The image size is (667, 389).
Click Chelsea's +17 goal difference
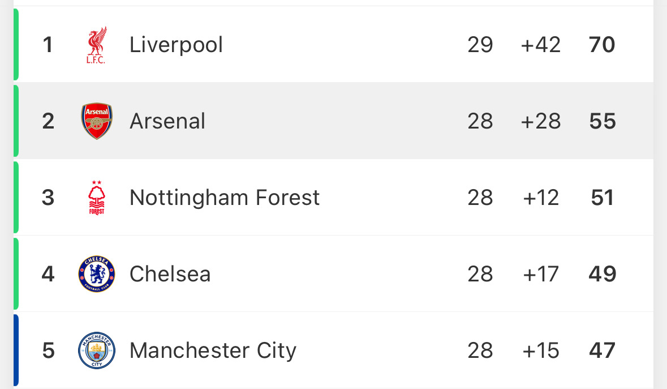pyautogui.click(x=541, y=274)
